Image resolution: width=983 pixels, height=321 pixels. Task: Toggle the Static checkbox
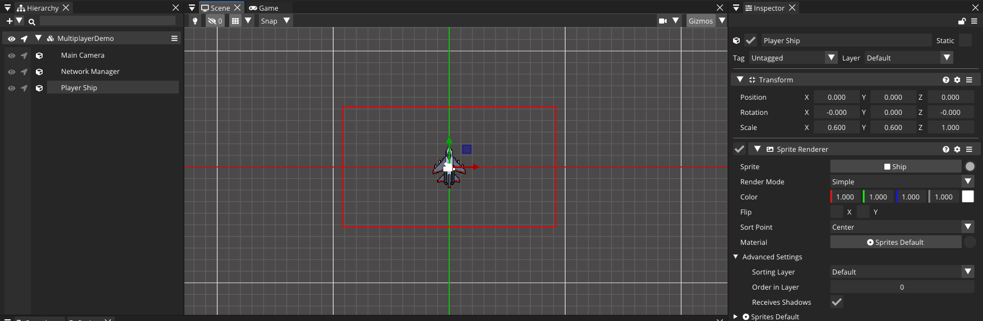[x=965, y=40]
